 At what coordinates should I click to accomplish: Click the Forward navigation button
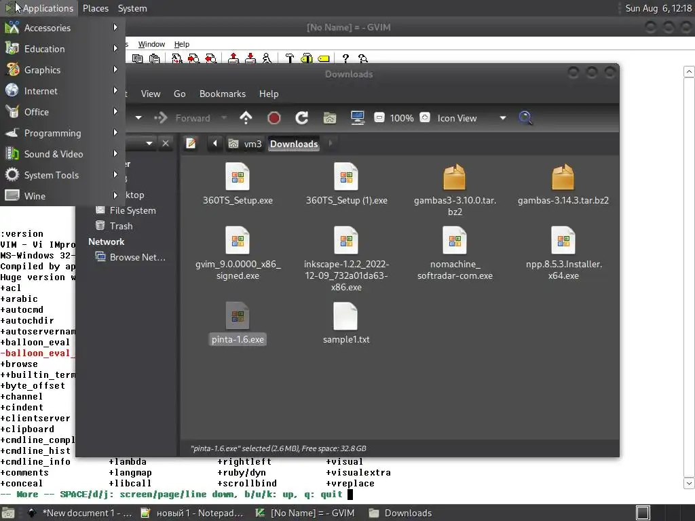coord(182,118)
